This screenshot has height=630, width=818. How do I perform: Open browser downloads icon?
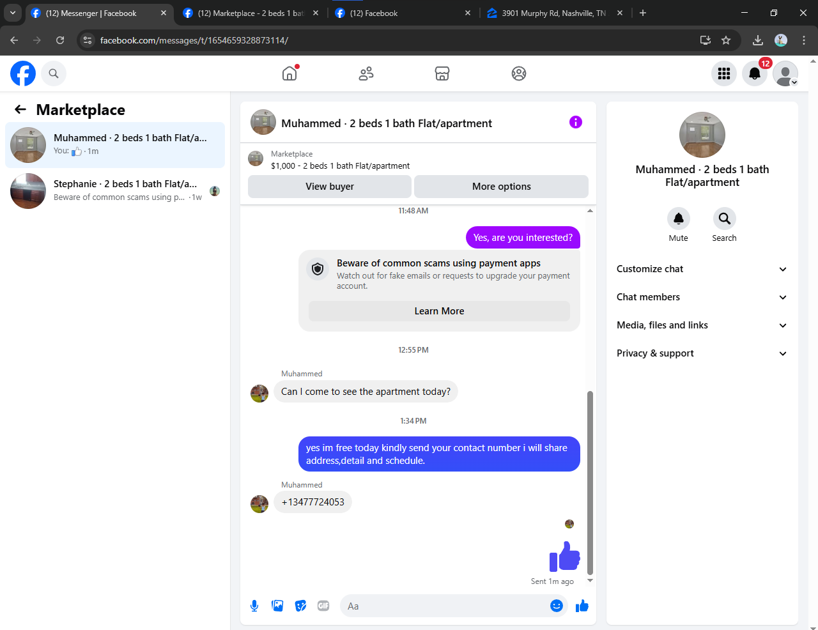click(758, 40)
